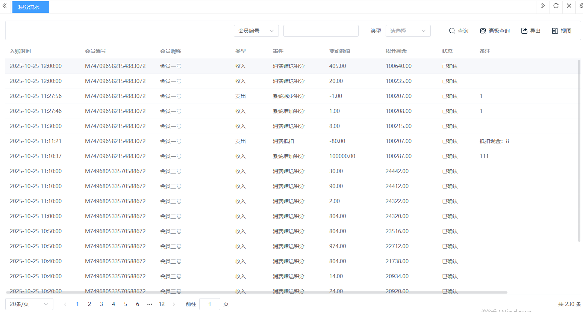
Task: Expand the 20条/页 page size dropdown
Action: (x=29, y=304)
